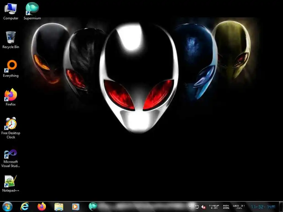The image size is (283, 212).
Task: Select the Supermium desktop shortcut
Action: 32,11
